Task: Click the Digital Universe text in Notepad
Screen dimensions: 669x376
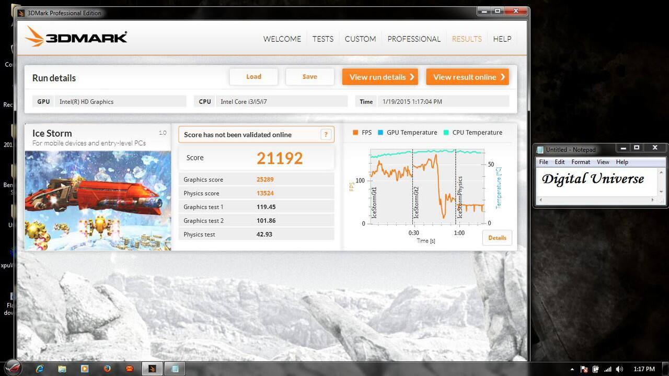Action: tap(593, 179)
